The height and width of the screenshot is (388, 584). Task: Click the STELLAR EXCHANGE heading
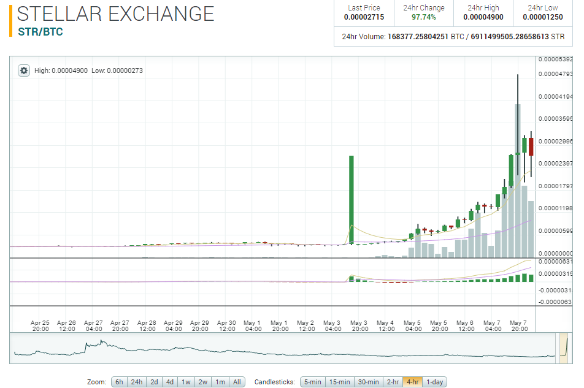coord(115,13)
